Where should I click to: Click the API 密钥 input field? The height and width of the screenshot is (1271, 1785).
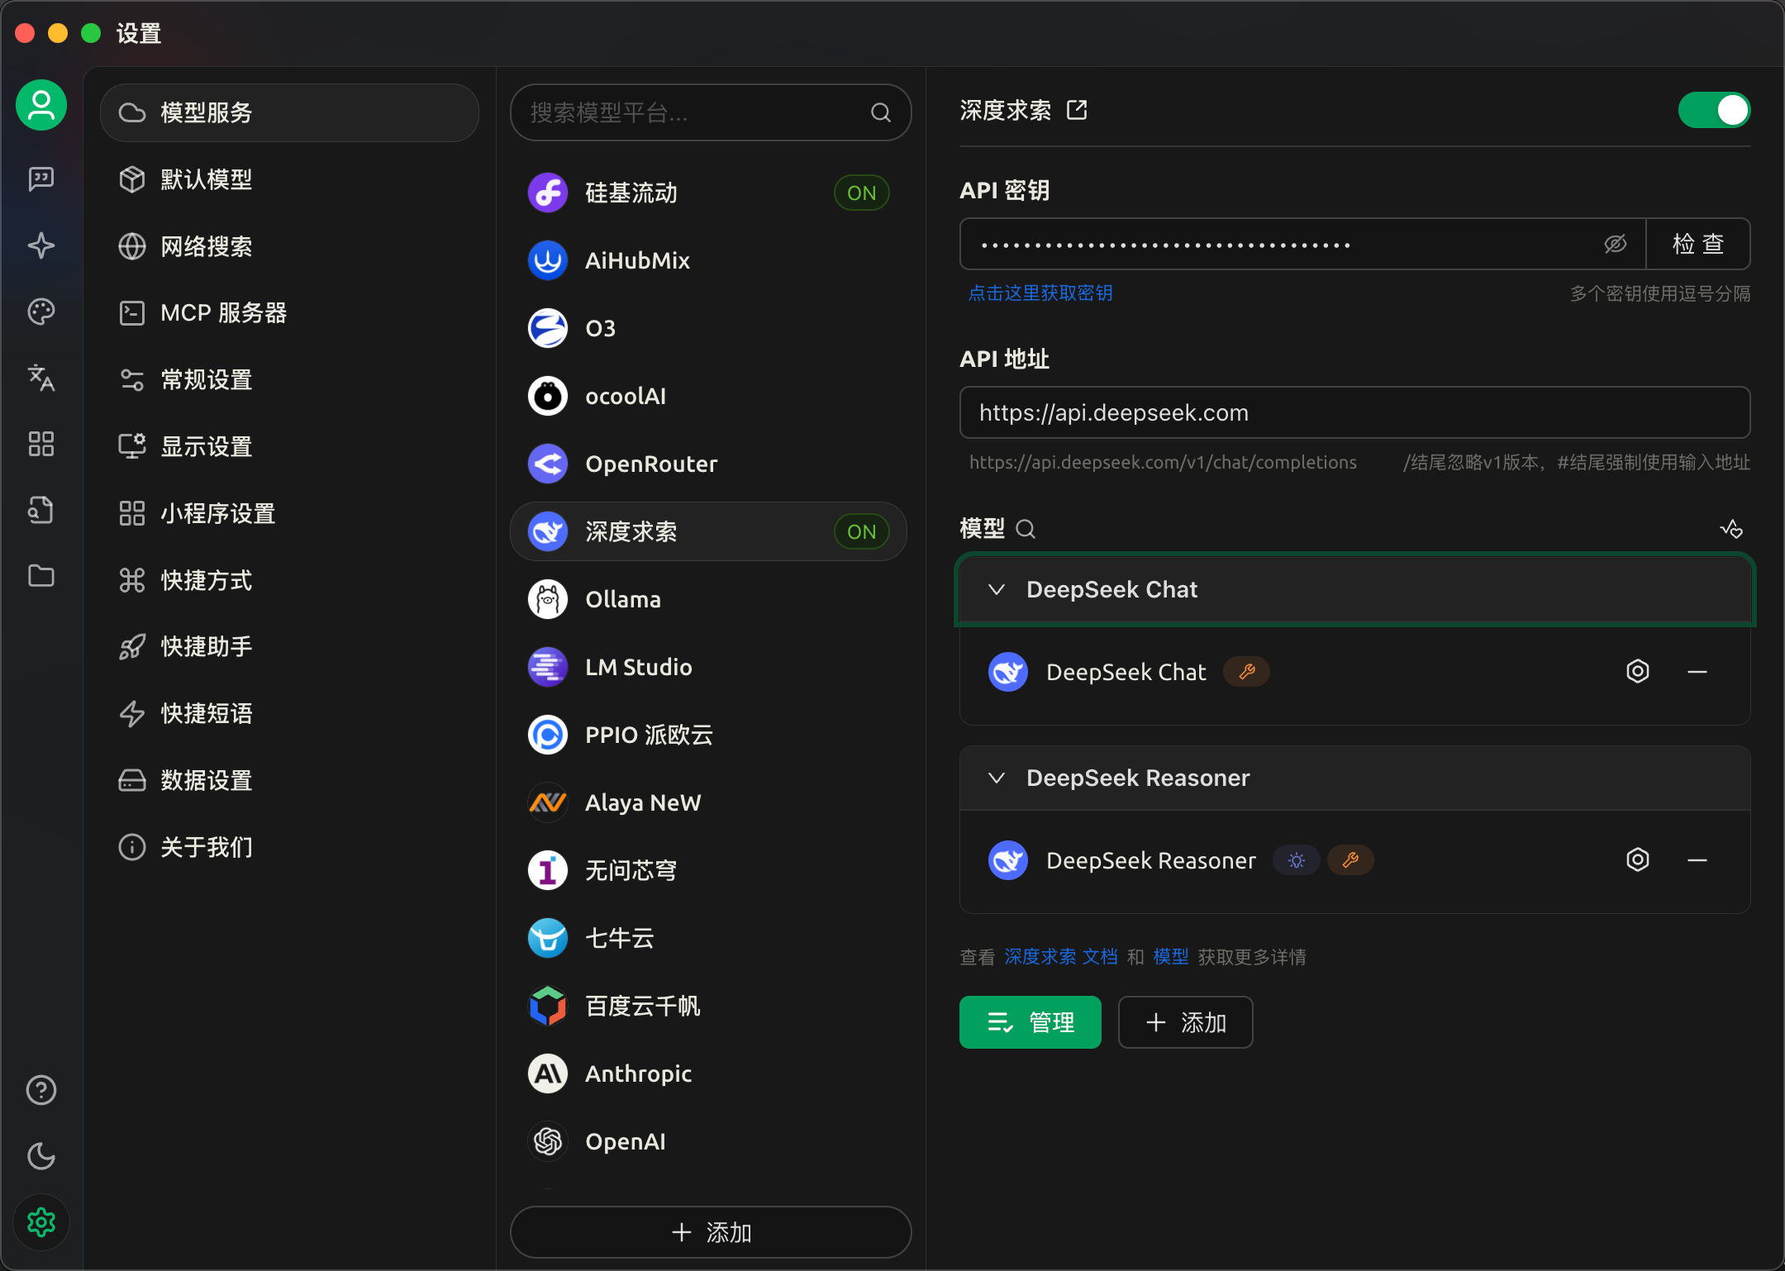(x=1302, y=244)
